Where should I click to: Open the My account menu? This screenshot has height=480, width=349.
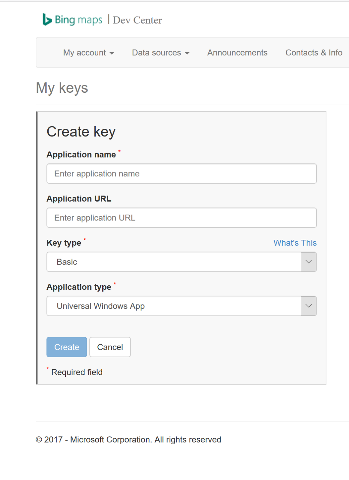(x=85, y=53)
